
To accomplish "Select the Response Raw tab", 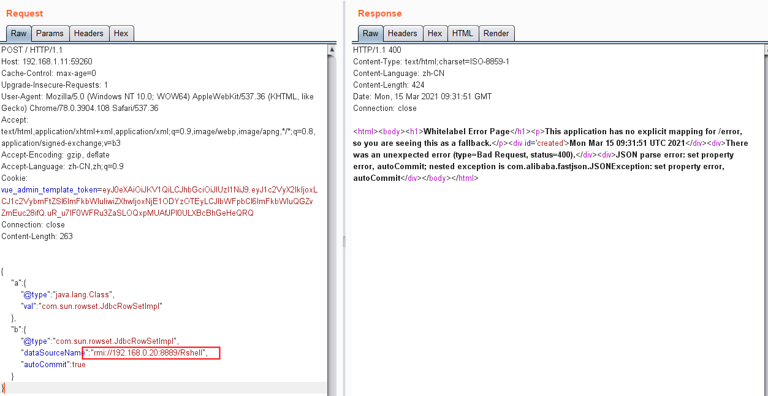I will 370,34.
